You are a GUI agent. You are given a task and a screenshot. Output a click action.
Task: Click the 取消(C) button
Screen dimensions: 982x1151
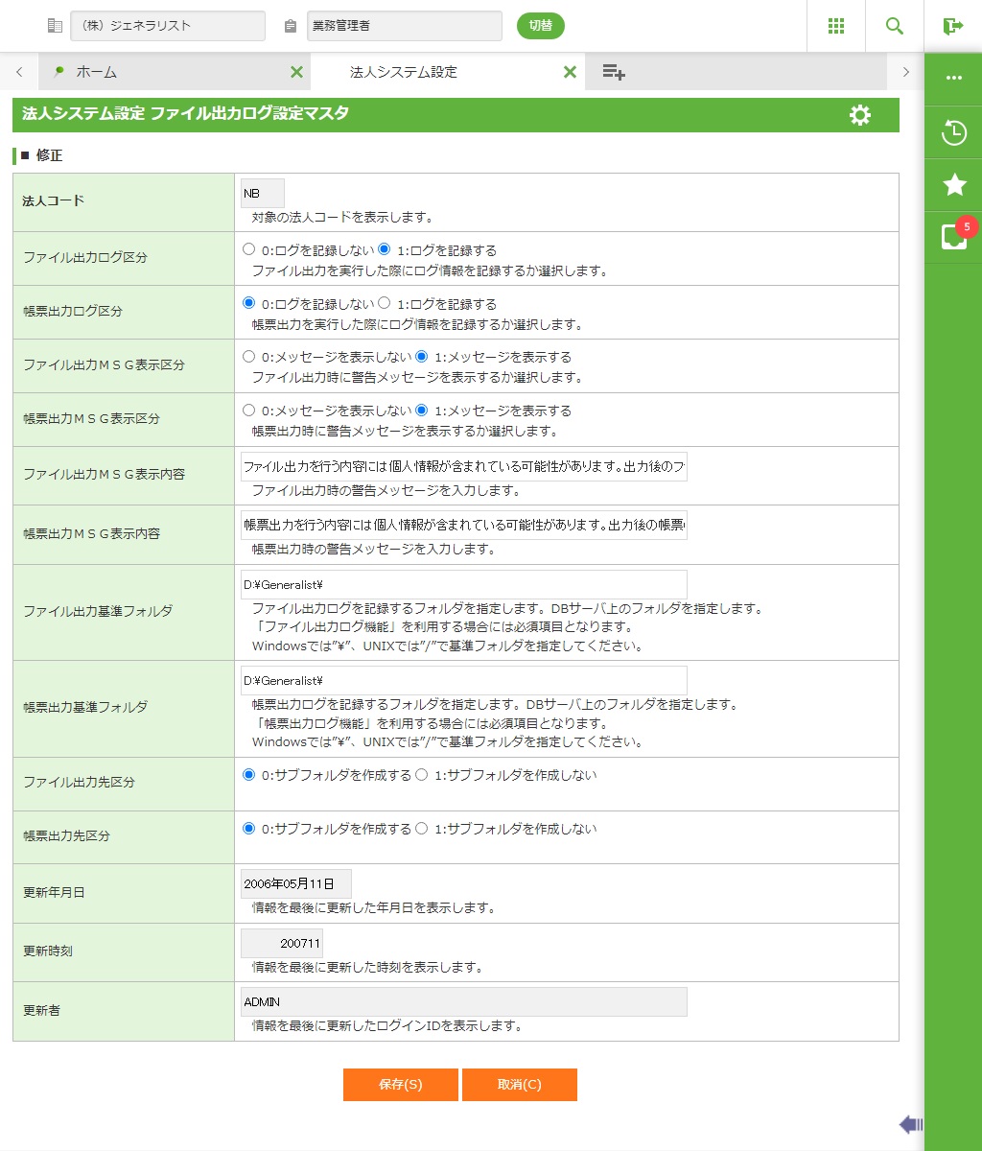coord(519,1085)
